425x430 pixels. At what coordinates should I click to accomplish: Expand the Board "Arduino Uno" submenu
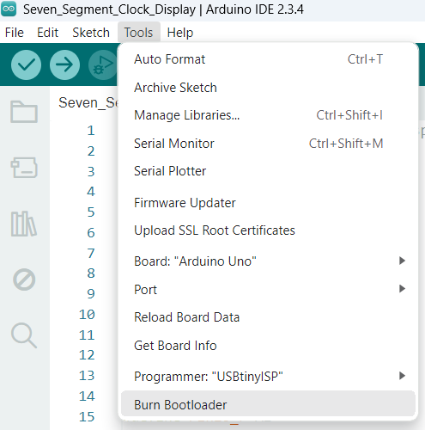coord(268,261)
